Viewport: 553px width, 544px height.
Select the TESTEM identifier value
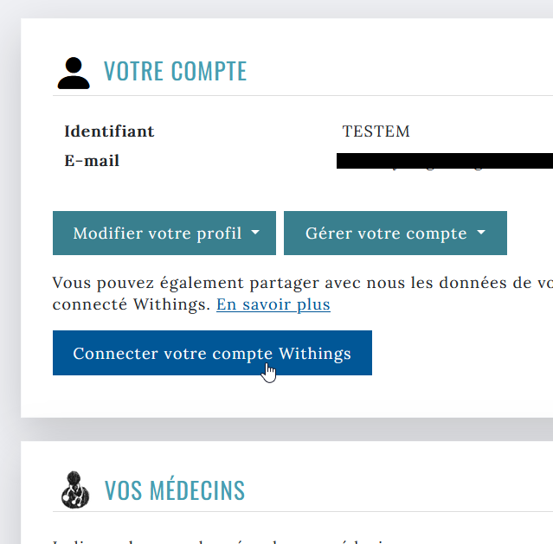click(x=376, y=131)
